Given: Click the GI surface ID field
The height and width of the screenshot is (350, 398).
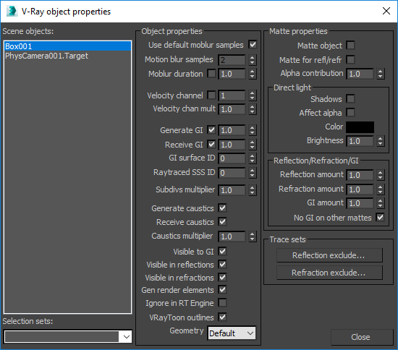Looking at the screenshot, I should click(x=232, y=158).
